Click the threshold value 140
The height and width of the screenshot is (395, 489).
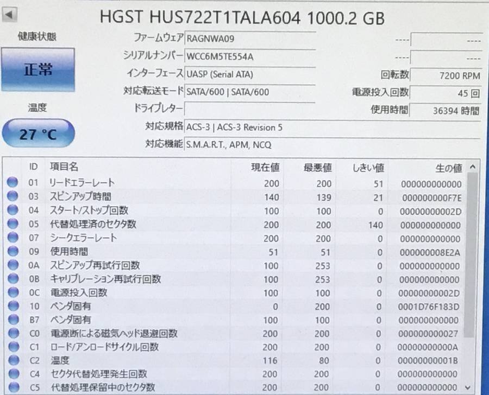click(375, 225)
